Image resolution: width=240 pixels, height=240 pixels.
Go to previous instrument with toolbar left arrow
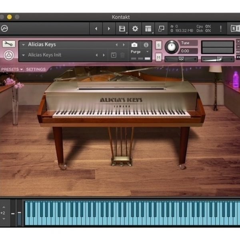[x=96, y=29]
